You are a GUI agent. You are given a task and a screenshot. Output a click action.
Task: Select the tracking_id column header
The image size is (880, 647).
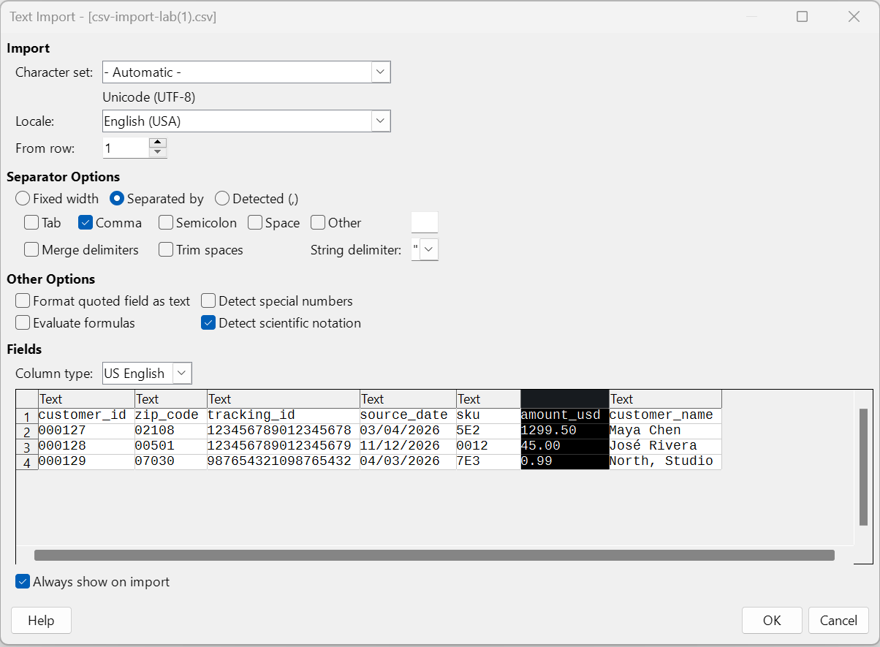click(284, 399)
